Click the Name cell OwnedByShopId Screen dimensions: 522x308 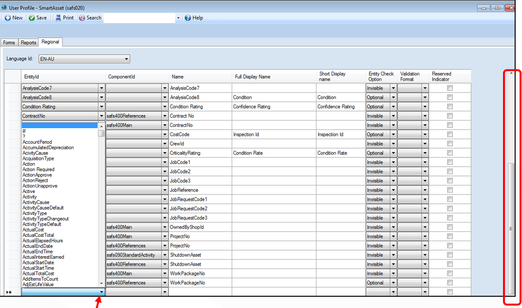point(200,228)
